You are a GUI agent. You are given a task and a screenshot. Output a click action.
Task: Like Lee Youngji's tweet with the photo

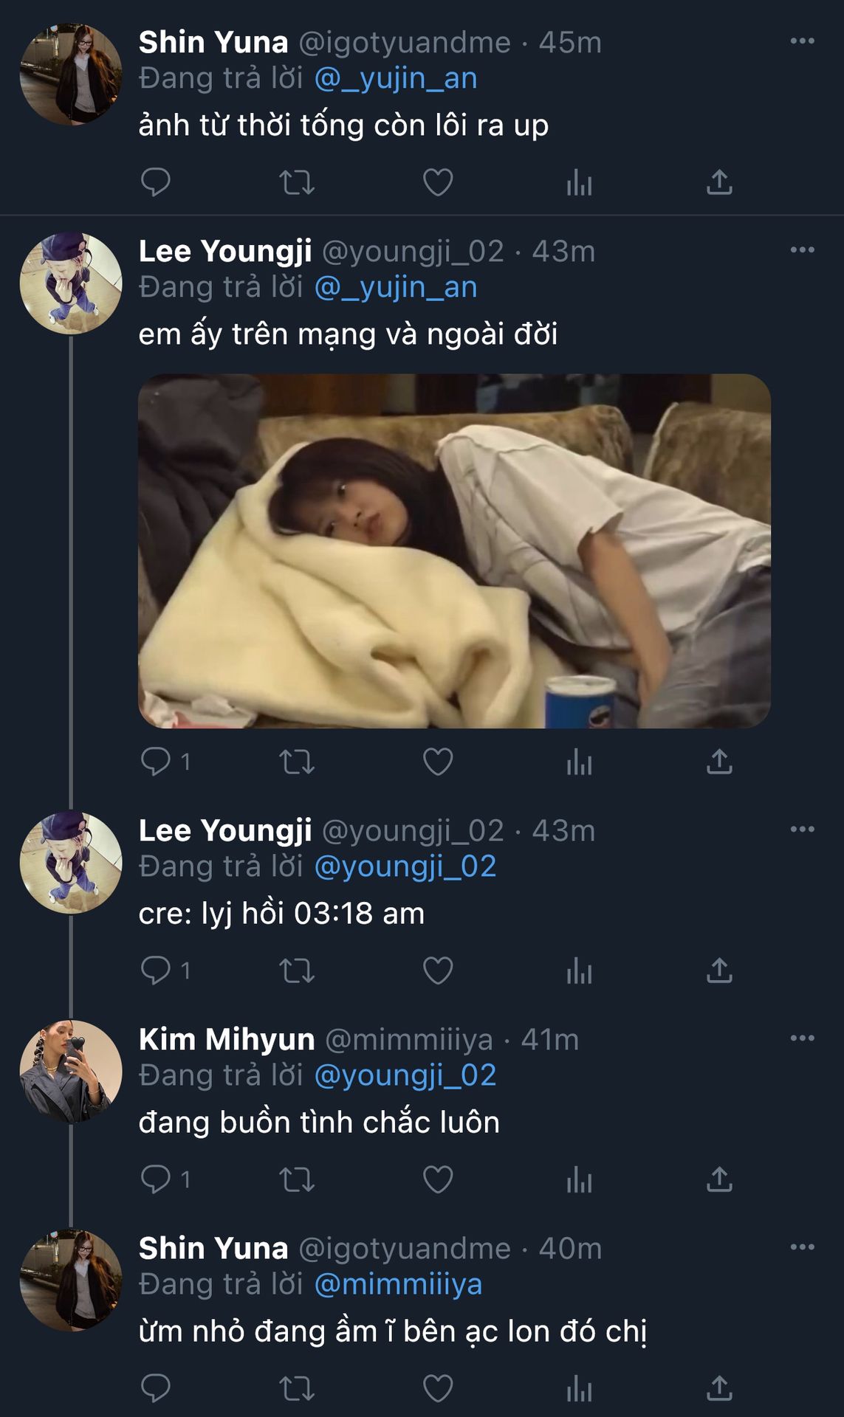(x=437, y=762)
